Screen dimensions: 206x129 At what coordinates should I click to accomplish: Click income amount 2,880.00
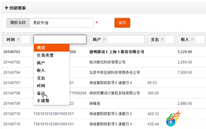coord(185,103)
